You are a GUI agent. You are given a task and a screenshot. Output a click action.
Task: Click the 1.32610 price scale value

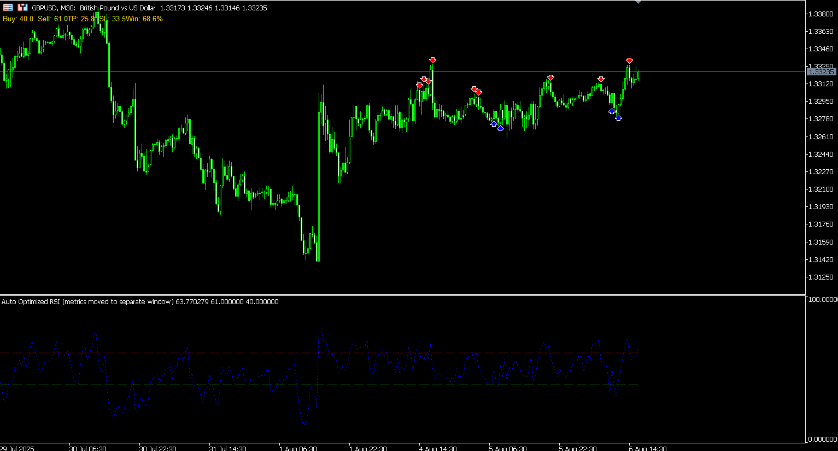click(821, 137)
